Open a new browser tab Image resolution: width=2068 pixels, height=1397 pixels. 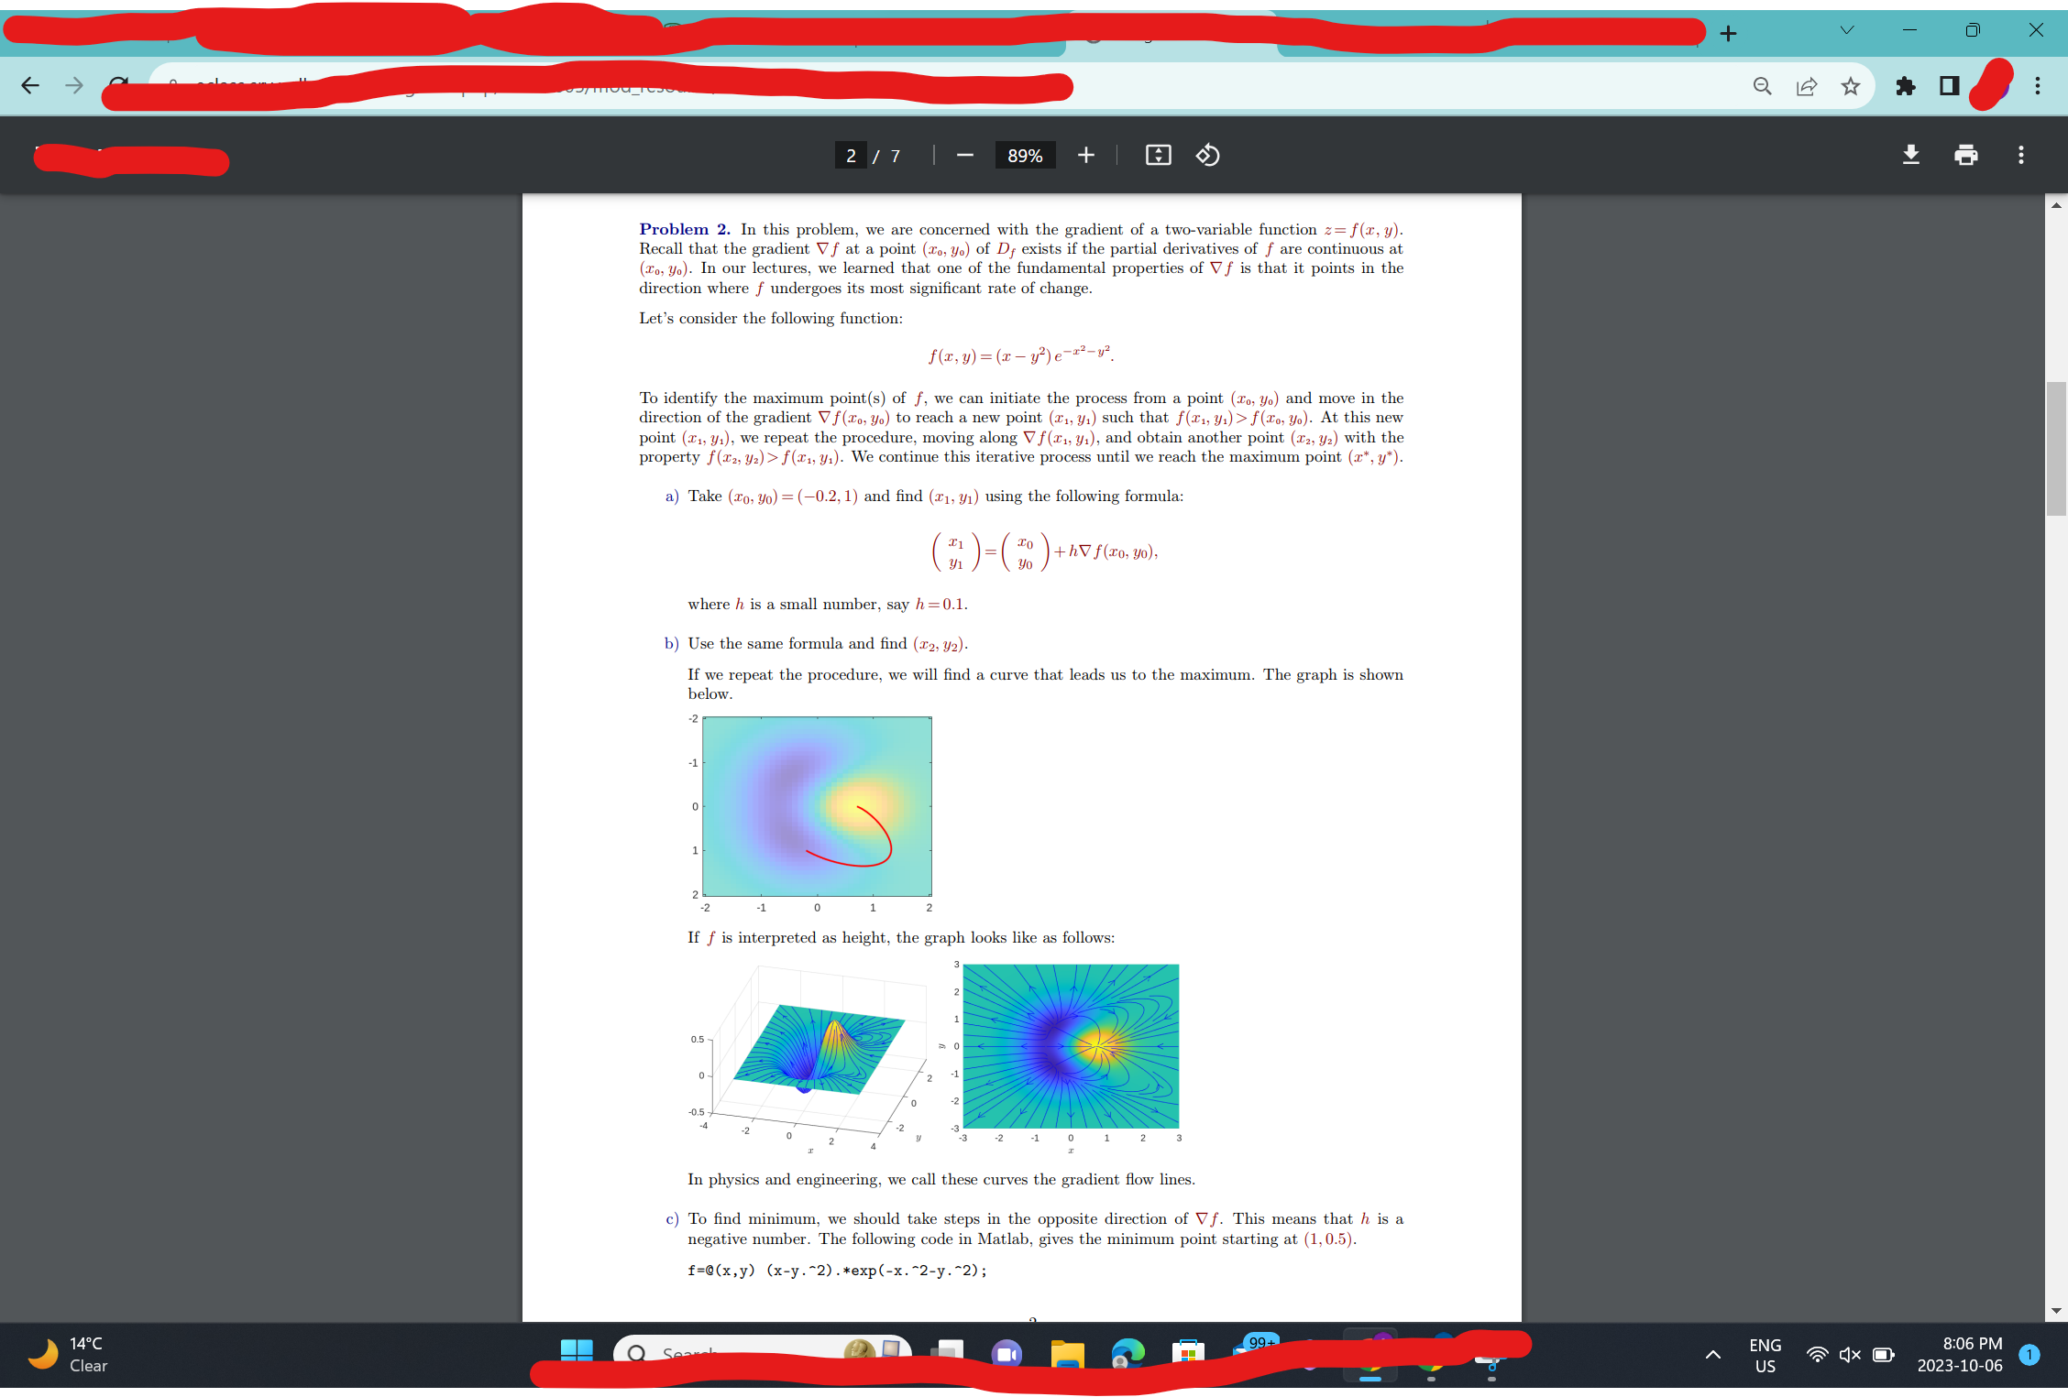[1727, 32]
